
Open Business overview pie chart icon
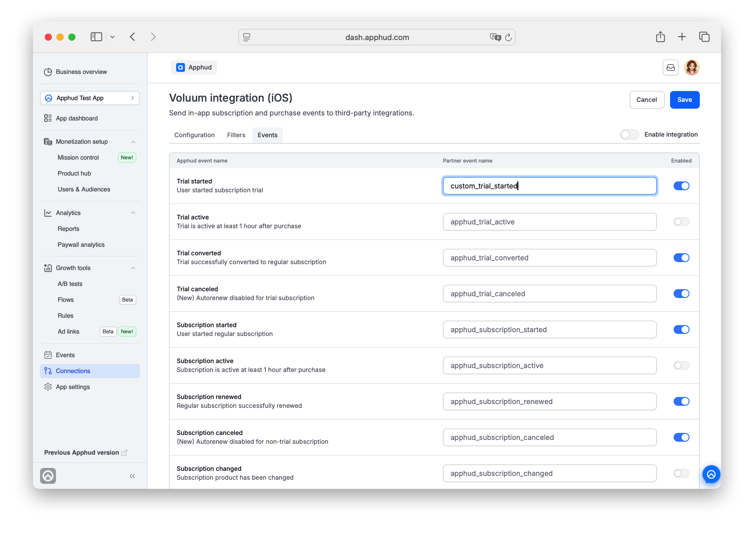click(48, 72)
